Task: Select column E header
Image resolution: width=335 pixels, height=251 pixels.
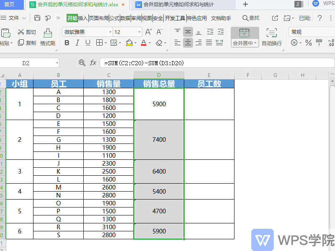Action: click(x=209, y=75)
